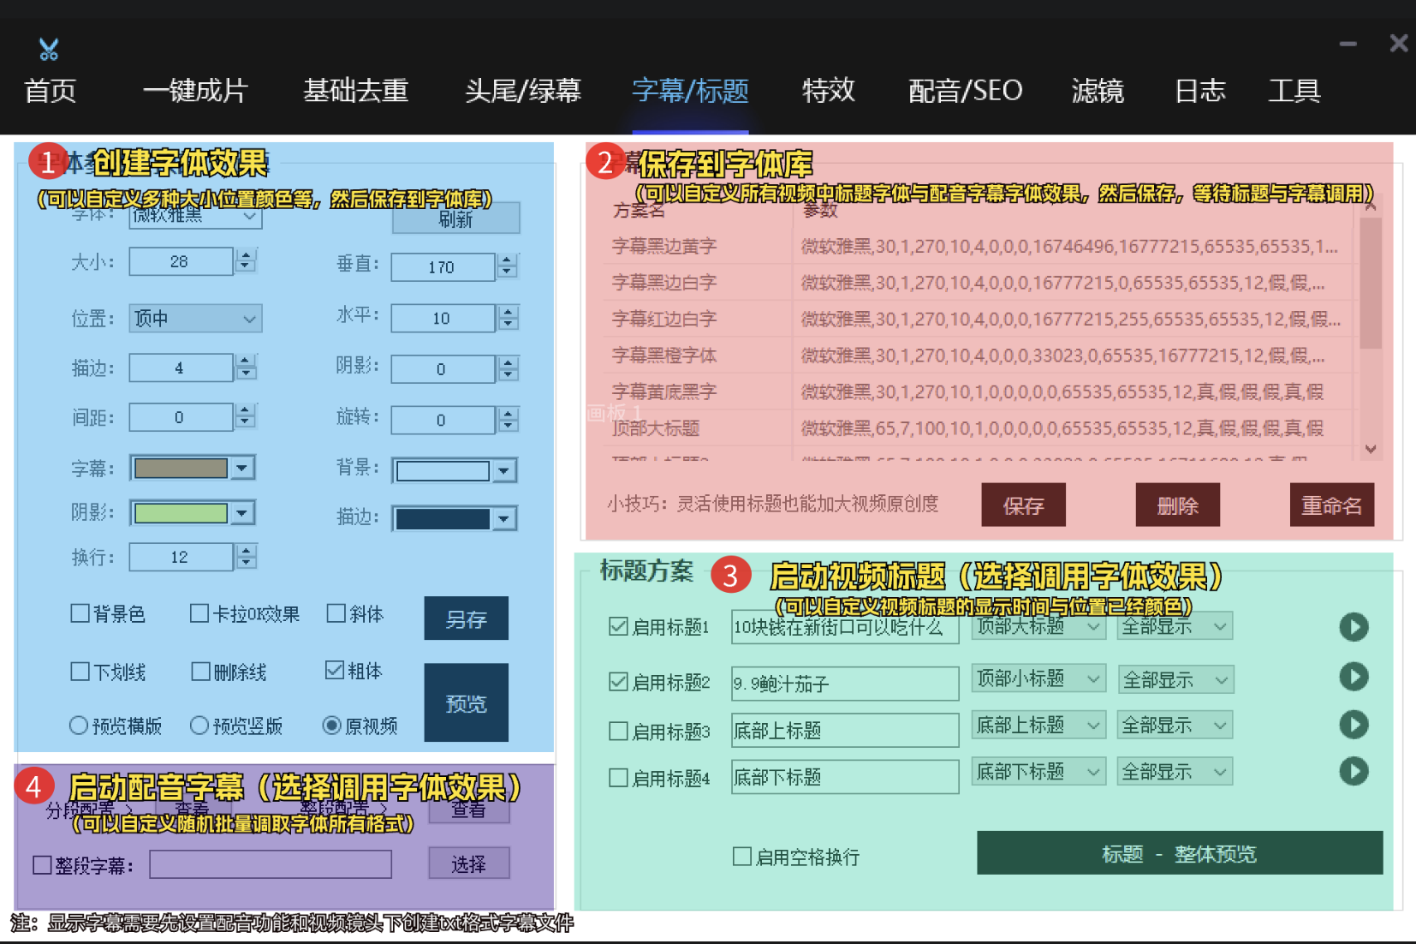1416x944 pixels.
Task: Open 头尾/绿幕 tab
Action: tap(523, 90)
